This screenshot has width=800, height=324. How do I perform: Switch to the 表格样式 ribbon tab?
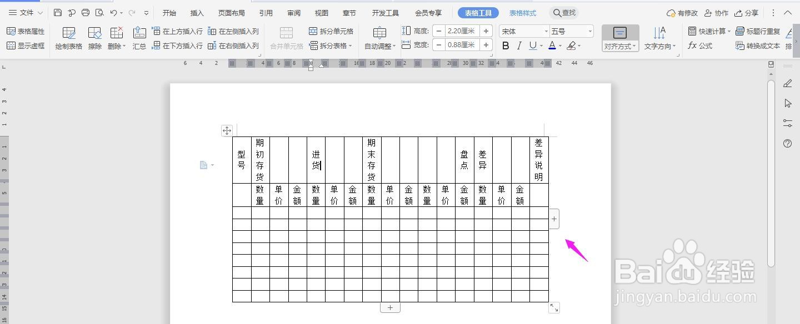click(x=522, y=12)
